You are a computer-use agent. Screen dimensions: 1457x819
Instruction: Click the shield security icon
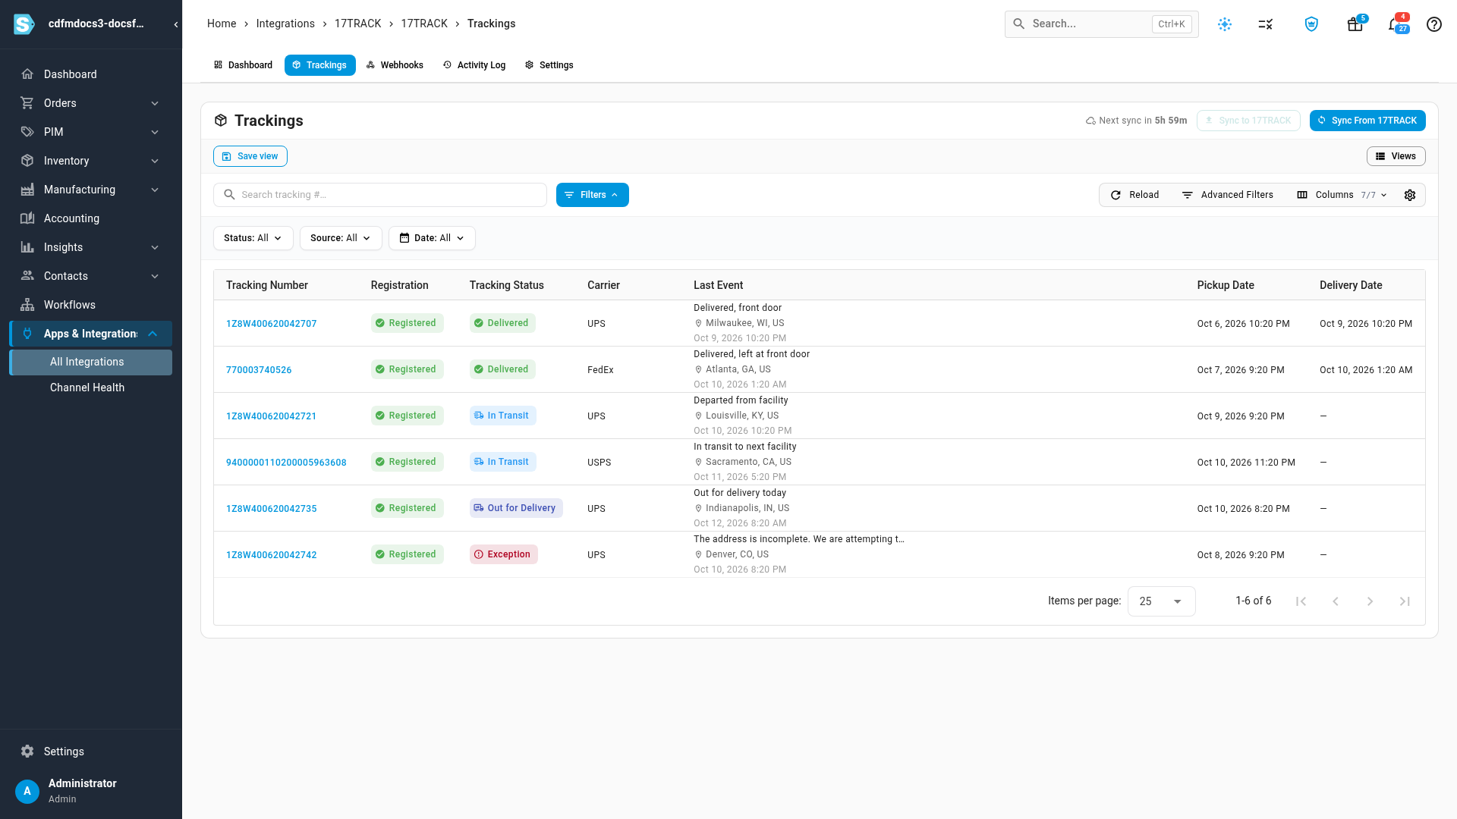point(1311,24)
